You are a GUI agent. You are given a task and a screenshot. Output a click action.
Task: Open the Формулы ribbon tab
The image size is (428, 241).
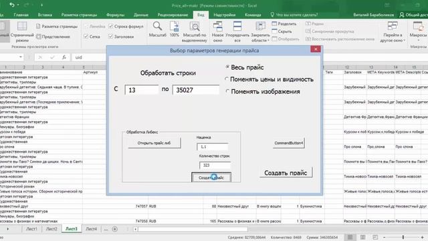pyautogui.click(x=116, y=15)
